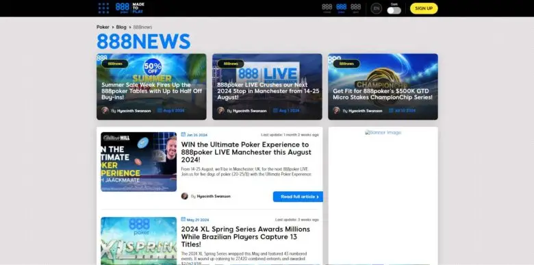Click author avatar under Ultimate Poker Experience article

185,197
